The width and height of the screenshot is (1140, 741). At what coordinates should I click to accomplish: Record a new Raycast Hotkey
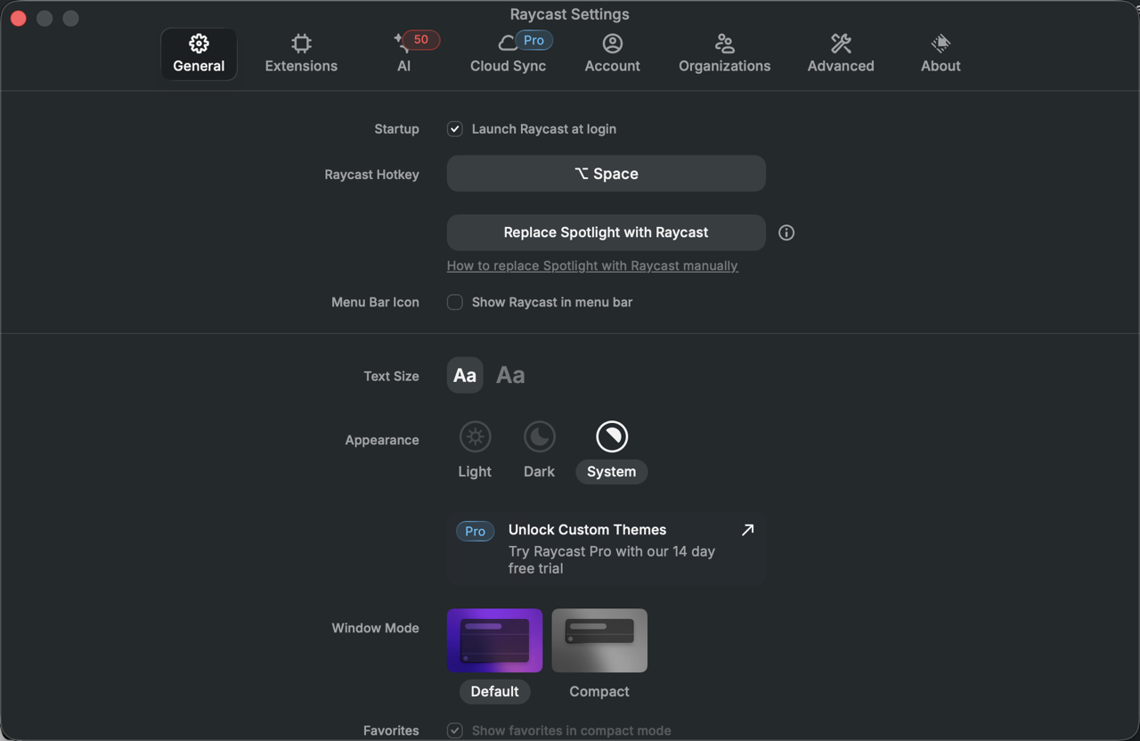coord(606,174)
